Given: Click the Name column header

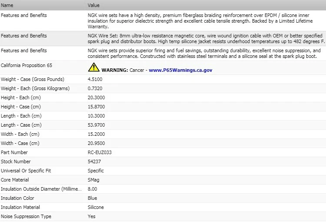Looking at the screenshot, I should 7,5.
